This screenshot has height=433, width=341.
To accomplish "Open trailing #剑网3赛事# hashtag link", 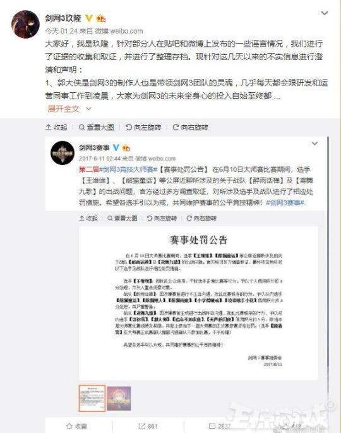I will 285,202.
